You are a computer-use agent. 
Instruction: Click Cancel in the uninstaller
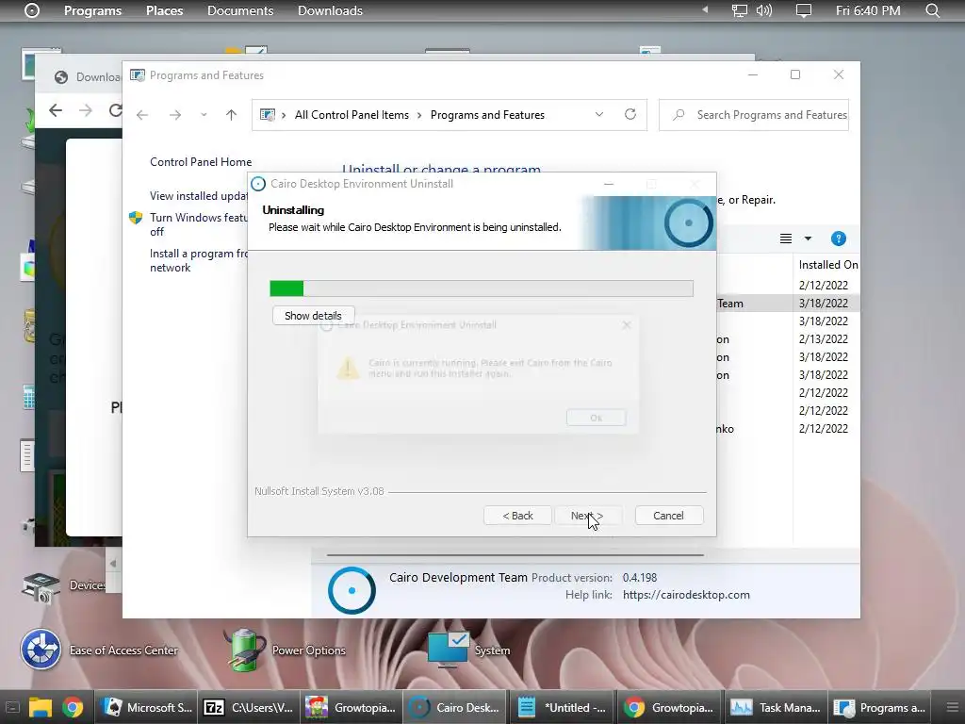668,516
